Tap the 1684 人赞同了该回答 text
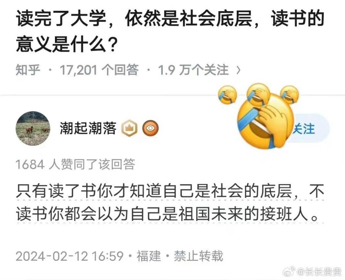The height and width of the screenshot is (280, 345). point(75,164)
